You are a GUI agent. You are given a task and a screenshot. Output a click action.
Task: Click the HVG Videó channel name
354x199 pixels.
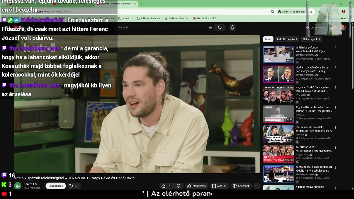(x=301, y=95)
